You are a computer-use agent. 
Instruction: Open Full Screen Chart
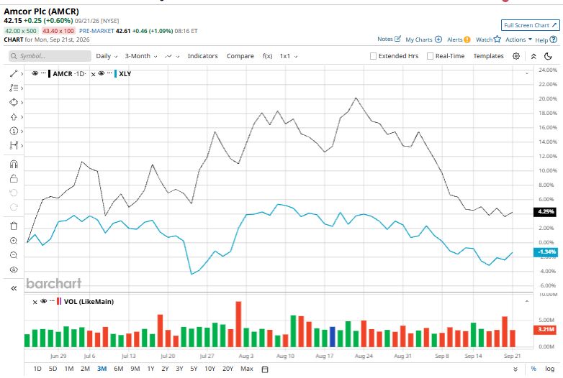click(530, 25)
